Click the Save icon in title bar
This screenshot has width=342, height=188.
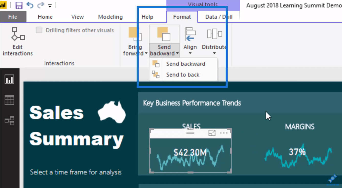click(19, 5)
